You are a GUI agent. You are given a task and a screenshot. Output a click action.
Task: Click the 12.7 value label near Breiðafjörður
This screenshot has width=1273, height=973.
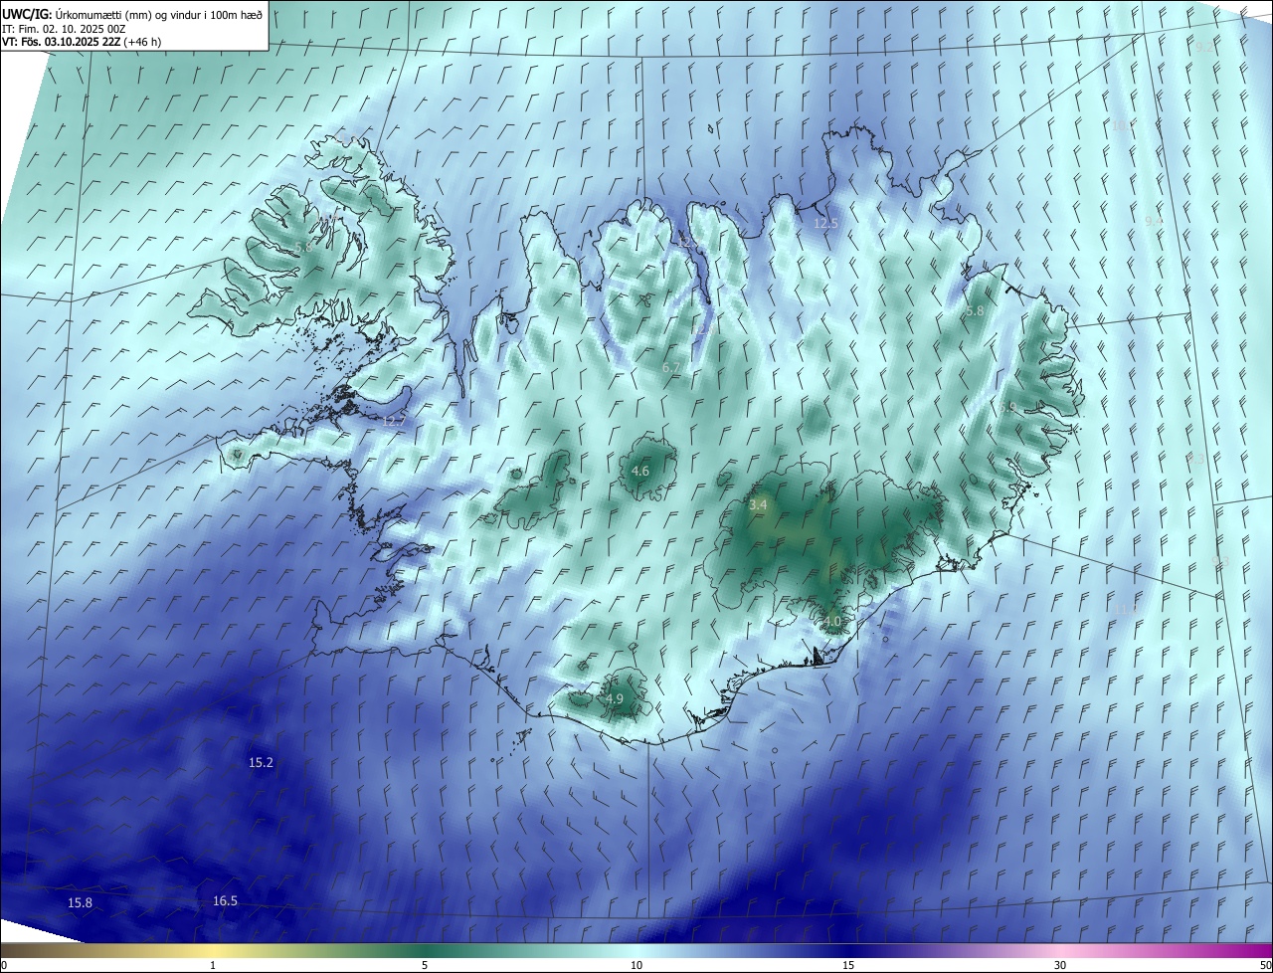click(395, 421)
